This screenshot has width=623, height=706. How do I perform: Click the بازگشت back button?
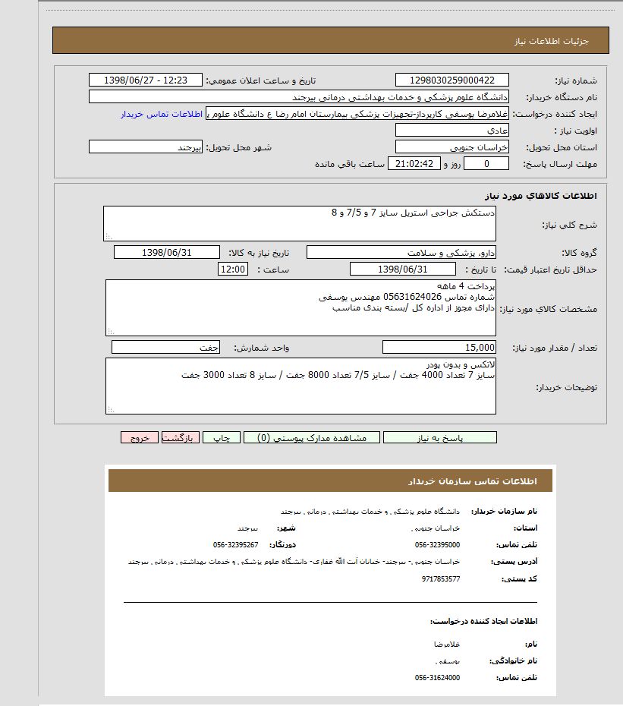(181, 438)
